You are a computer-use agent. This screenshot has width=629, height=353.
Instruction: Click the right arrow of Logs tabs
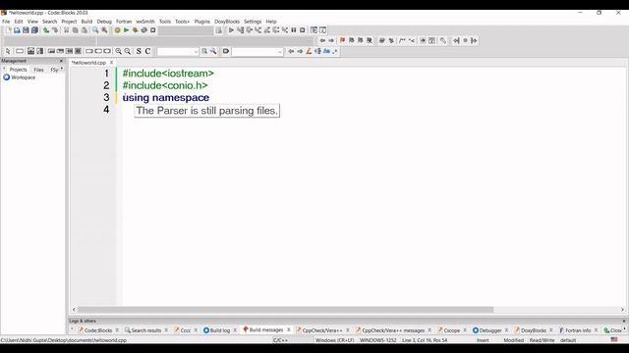pyautogui.click(x=624, y=329)
